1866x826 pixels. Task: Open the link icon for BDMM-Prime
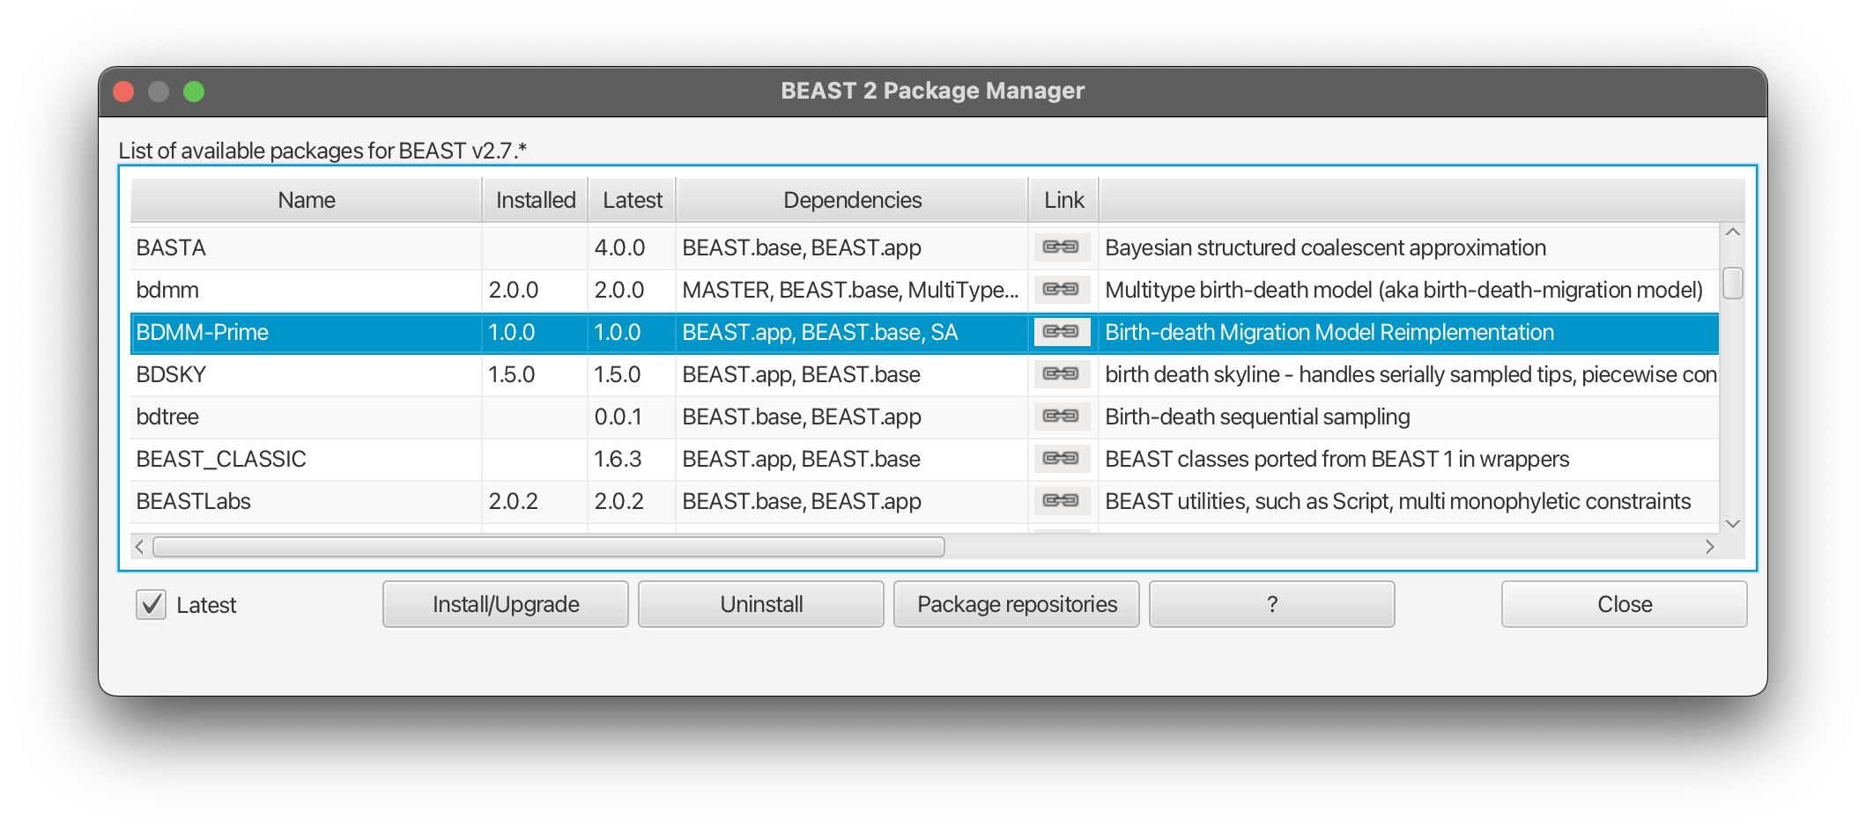(1062, 332)
